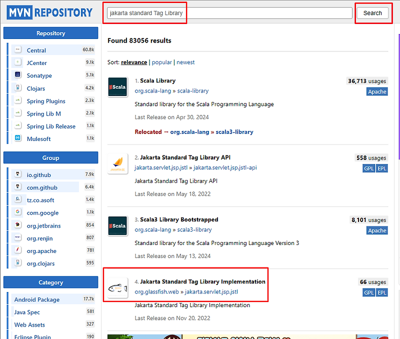Click the com.github group icon
400x339 pixels.
click(x=17, y=187)
